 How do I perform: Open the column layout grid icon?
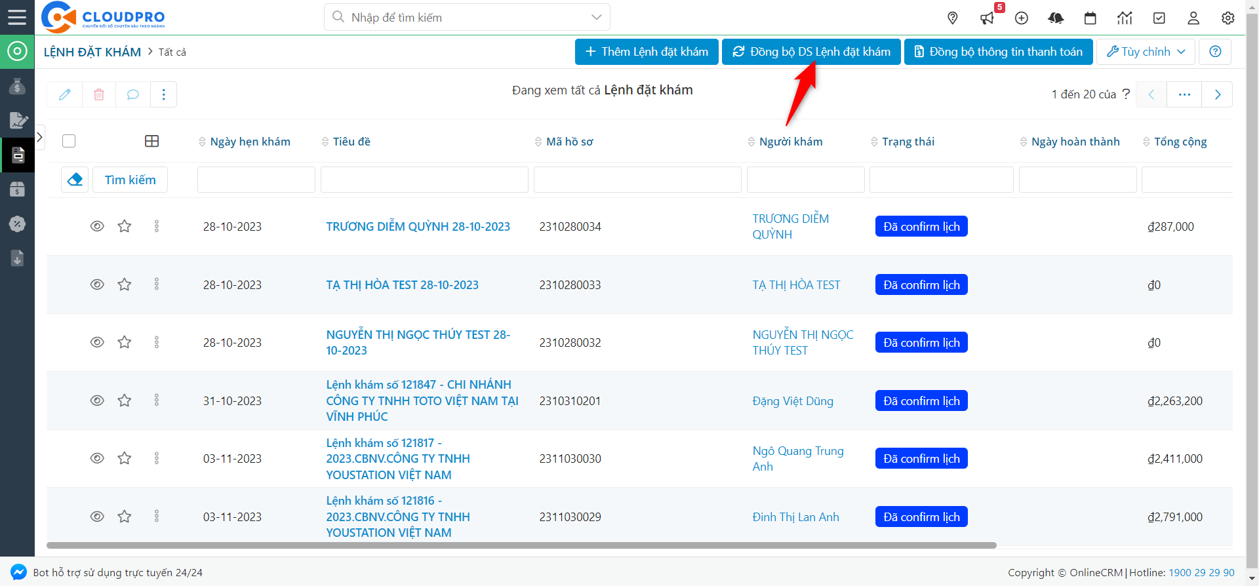(151, 142)
